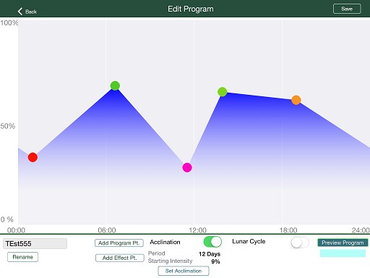This screenshot has height=278, width=370.
Task: Click the Edit Program title
Action: [x=191, y=9]
